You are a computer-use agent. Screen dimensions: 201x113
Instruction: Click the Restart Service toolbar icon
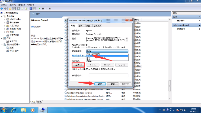[50, 9]
